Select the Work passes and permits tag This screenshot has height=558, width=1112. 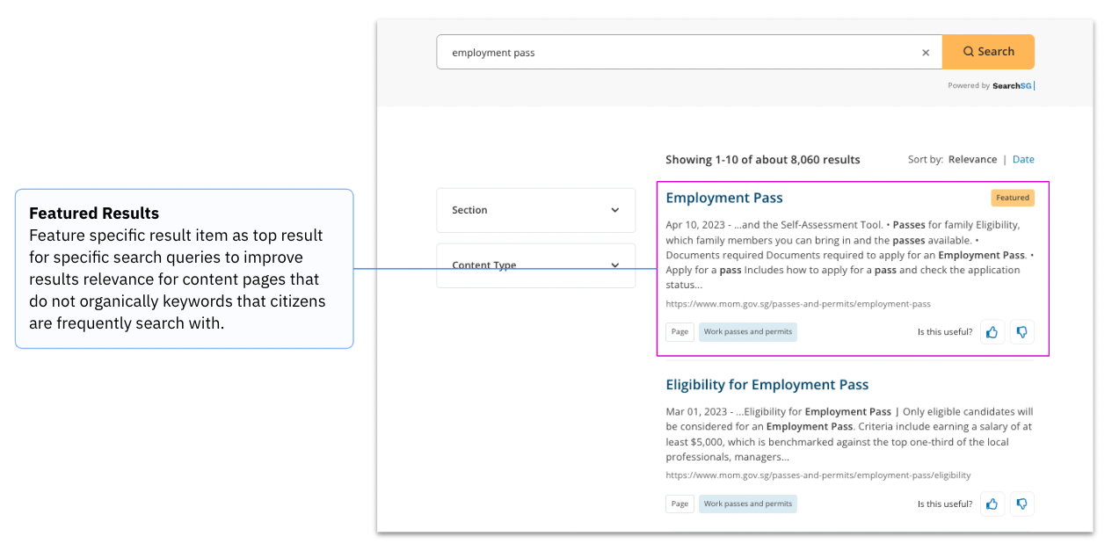[747, 331]
